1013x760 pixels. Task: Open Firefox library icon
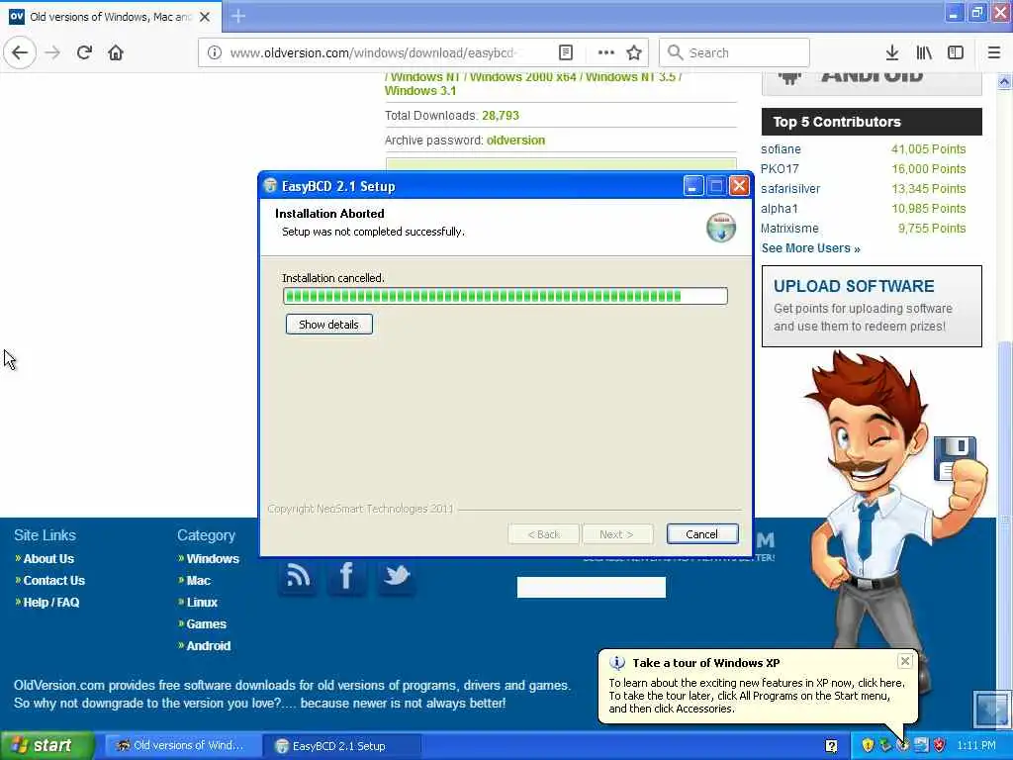coord(924,52)
